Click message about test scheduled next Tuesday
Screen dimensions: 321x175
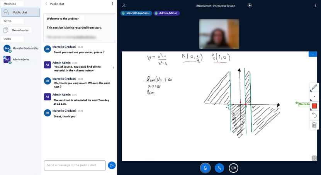(x=82, y=102)
